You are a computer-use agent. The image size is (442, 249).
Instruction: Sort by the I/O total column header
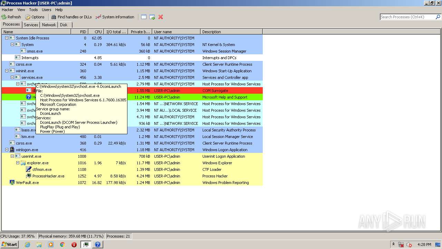pos(116,32)
